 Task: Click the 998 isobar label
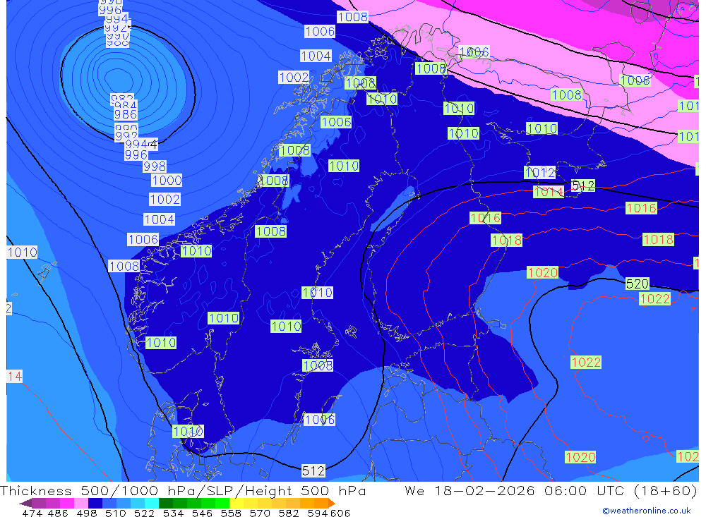click(x=155, y=166)
